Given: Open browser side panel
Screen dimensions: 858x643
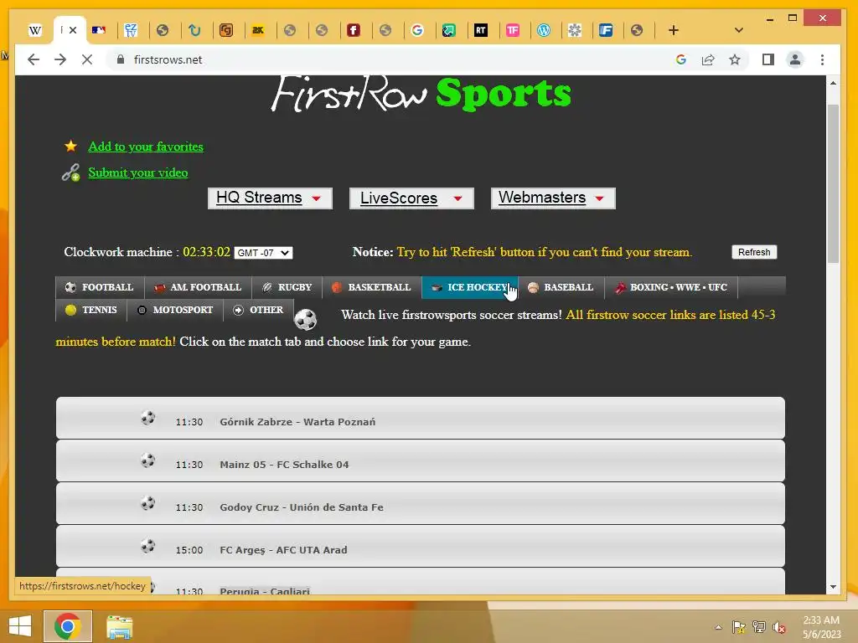Looking at the screenshot, I should coord(768,59).
